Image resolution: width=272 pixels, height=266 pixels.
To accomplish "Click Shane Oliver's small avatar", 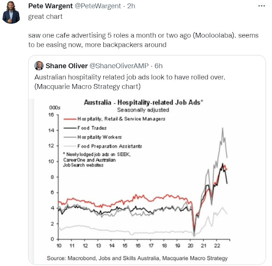I will [x=39, y=66].
